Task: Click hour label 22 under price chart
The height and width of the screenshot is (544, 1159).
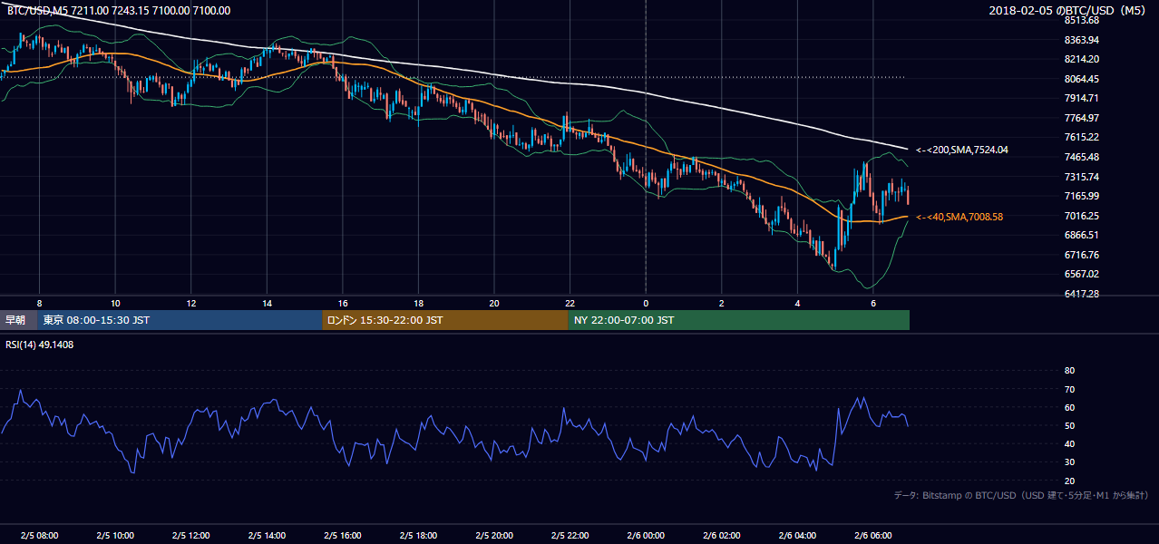Action: coord(570,303)
